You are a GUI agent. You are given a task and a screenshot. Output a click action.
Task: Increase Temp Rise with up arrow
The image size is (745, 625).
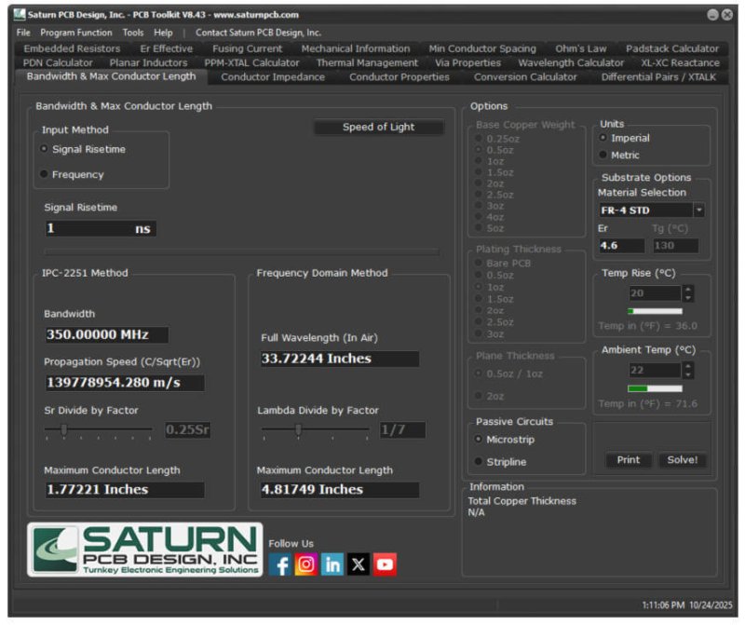(687, 289)
